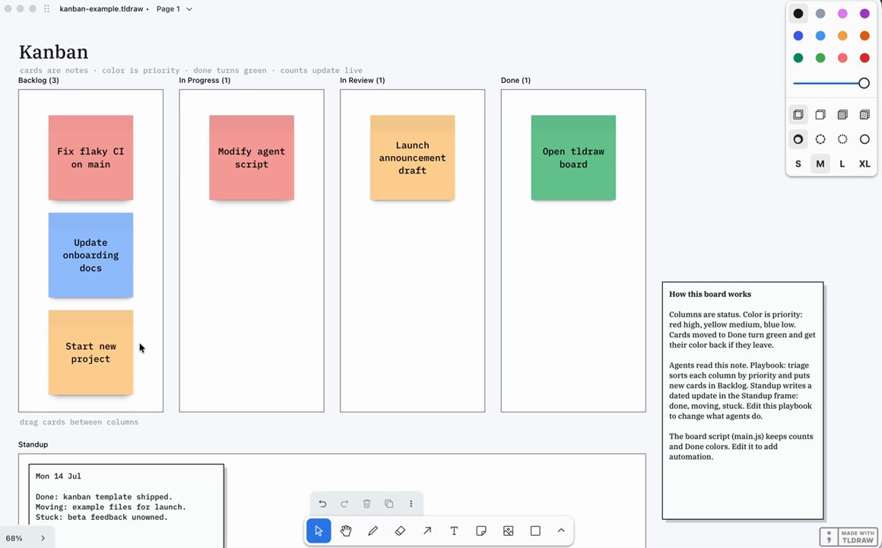Viewport: 882px width, 548px height.
Task: Select the Arrow tool
Action: [x=427, y=530]
